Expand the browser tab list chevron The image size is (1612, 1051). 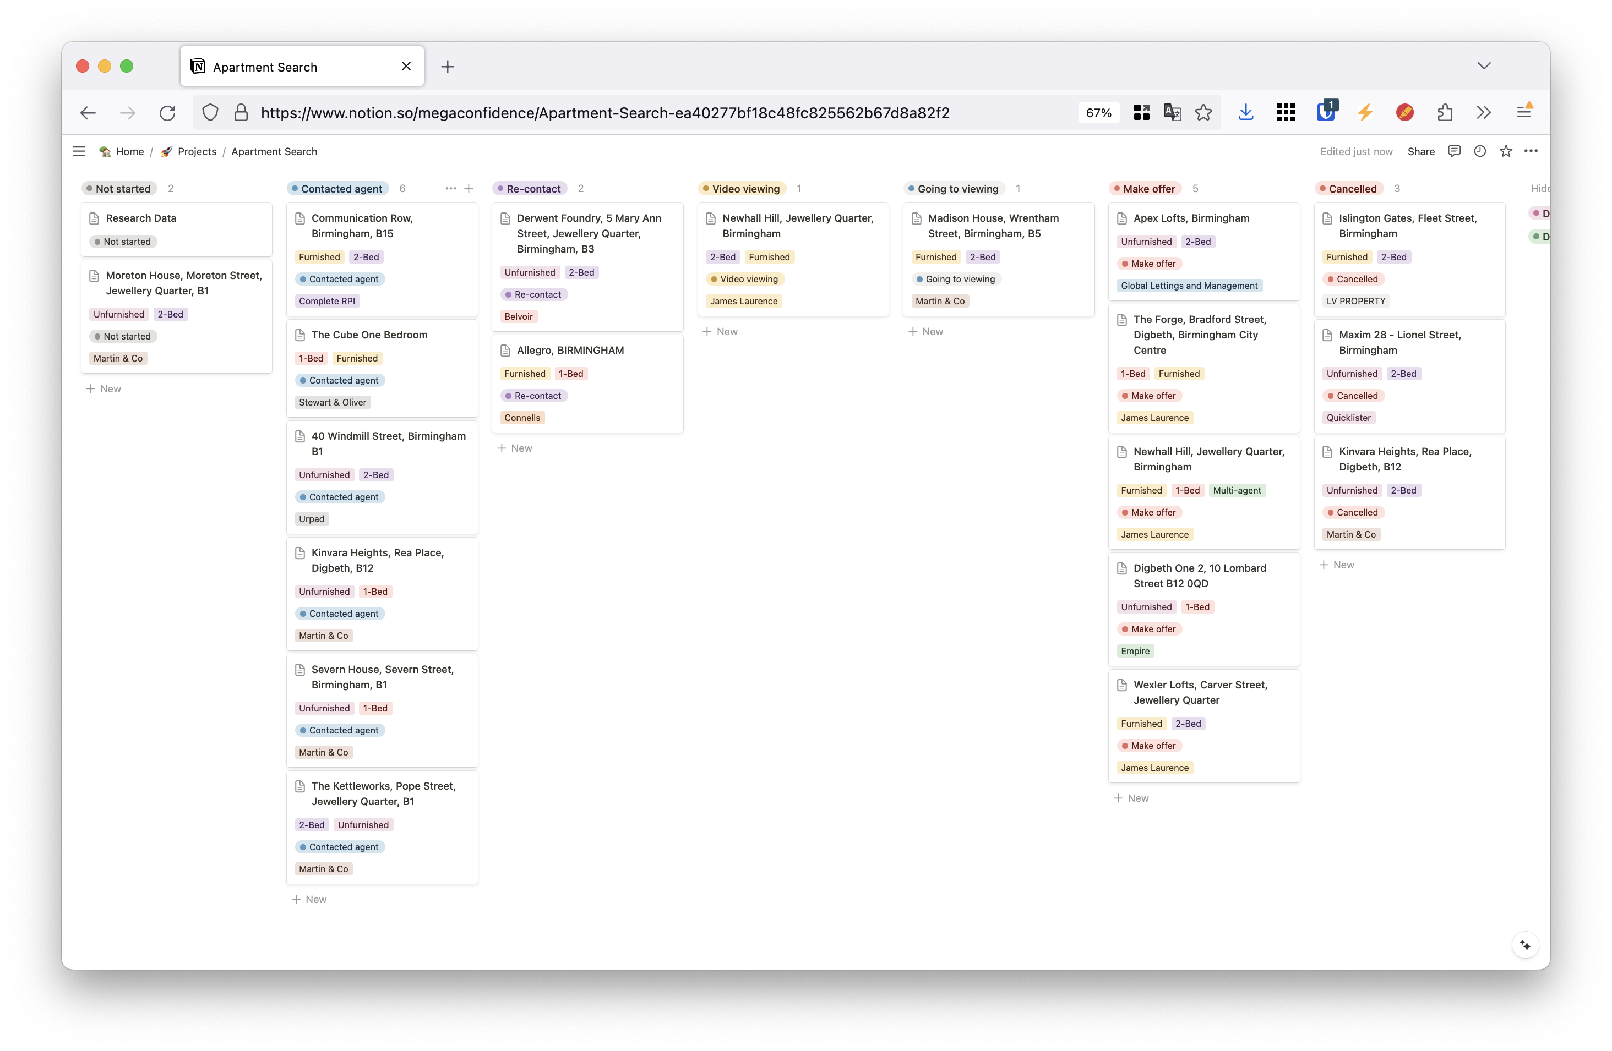click(x=1484, y=65)
